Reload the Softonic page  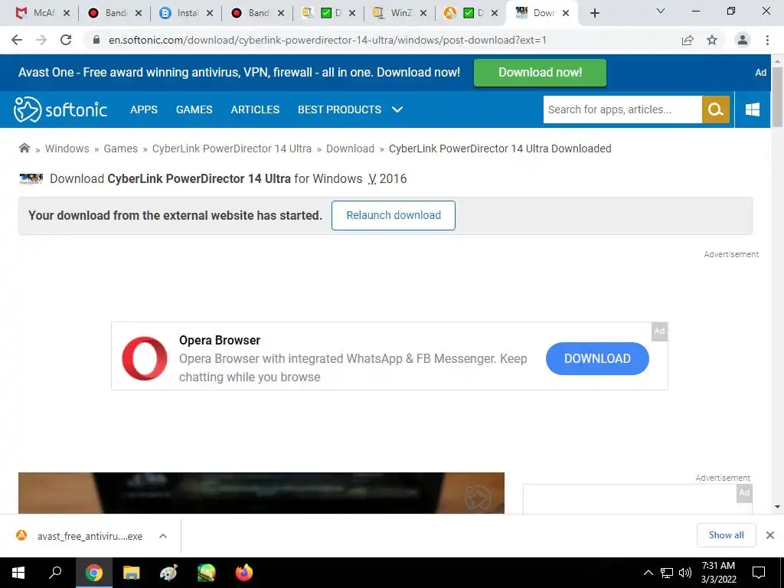pos(66,40)
